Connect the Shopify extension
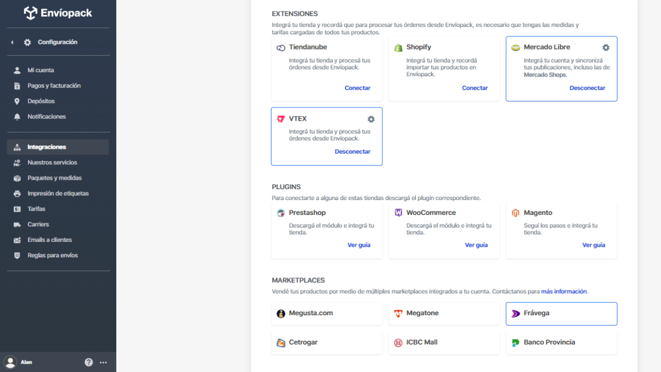This screenshot has height=372, width=661. (x=475, y=88)
